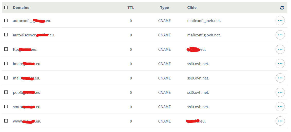The image size is (291, 132).
Task: Open actions menu for autoconfig record
Action: (280, 21)
